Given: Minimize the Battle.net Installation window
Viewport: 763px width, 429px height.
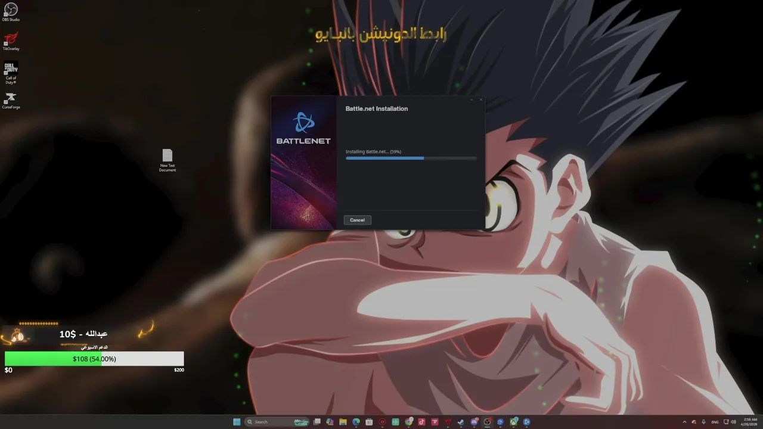Looking at the screenshot, I should click(x=472, y=100).
